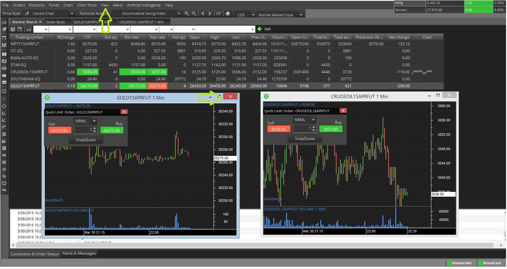Image resolution: width=507 pixels, height=269 pixels.
Task: Select the SOUTHBANK-EQ row in Market Watch
Action: [226, 79]
